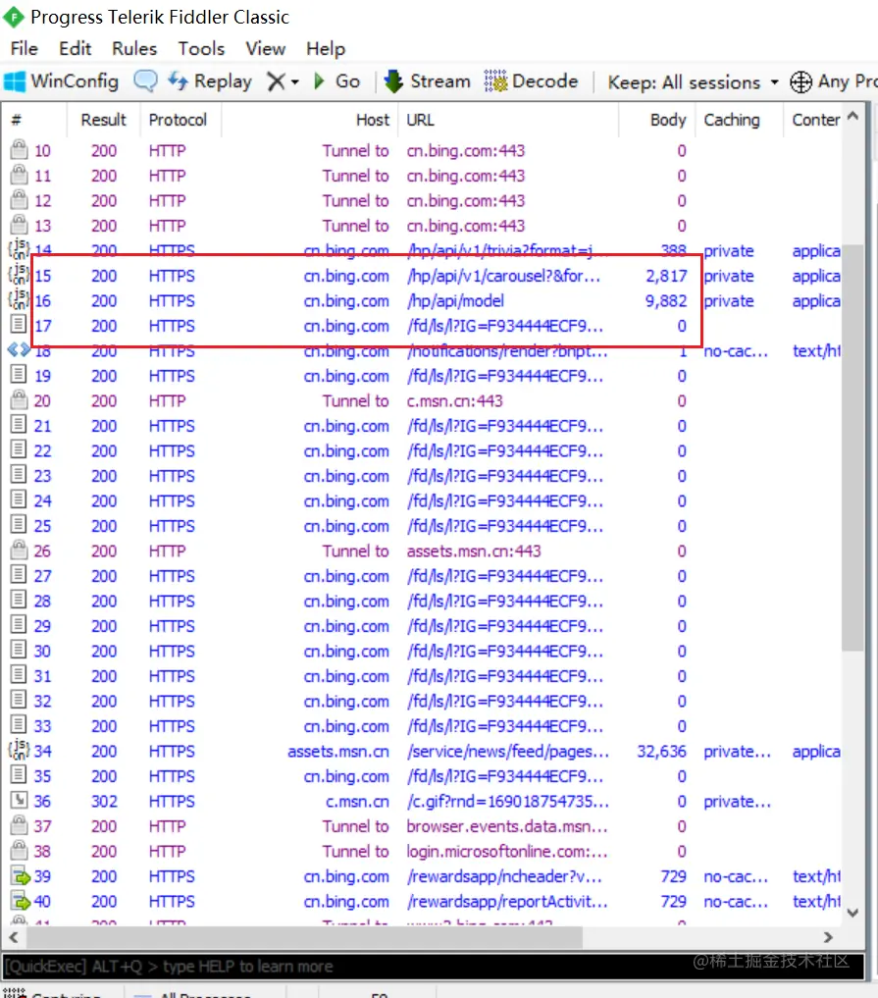
Task: Click the lock icon of session 10
Action: 20,149
